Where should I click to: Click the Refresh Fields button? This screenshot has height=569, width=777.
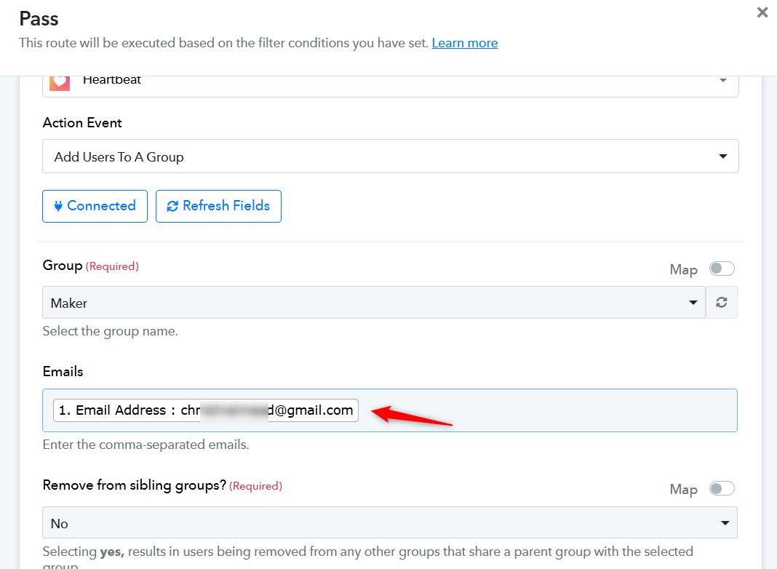coord(218,206)
